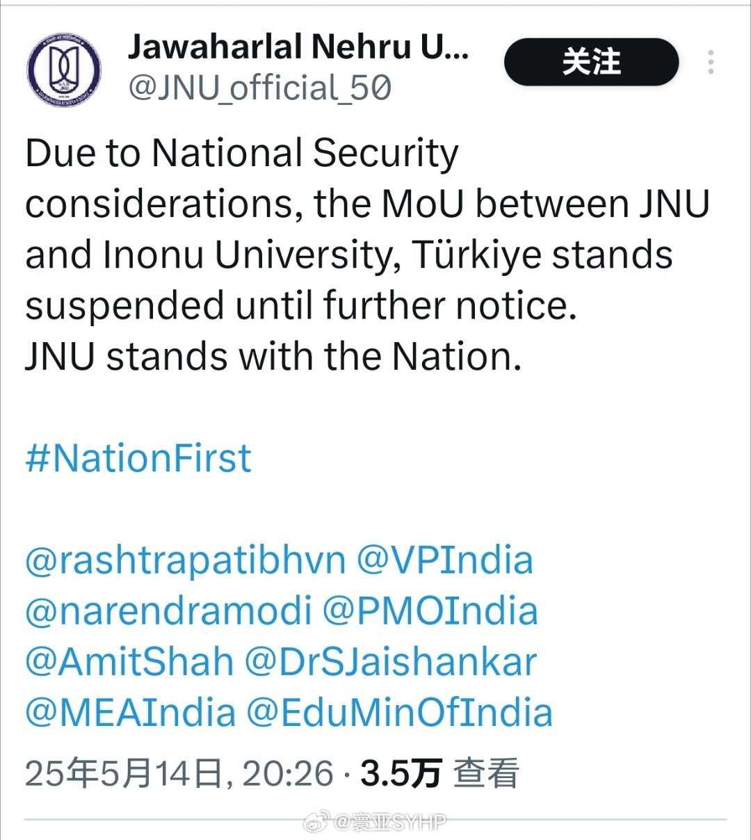Viewport: 751px width, 840px height.
Task: Open the @DrSJaishankar mention
Action: point(391,662)
